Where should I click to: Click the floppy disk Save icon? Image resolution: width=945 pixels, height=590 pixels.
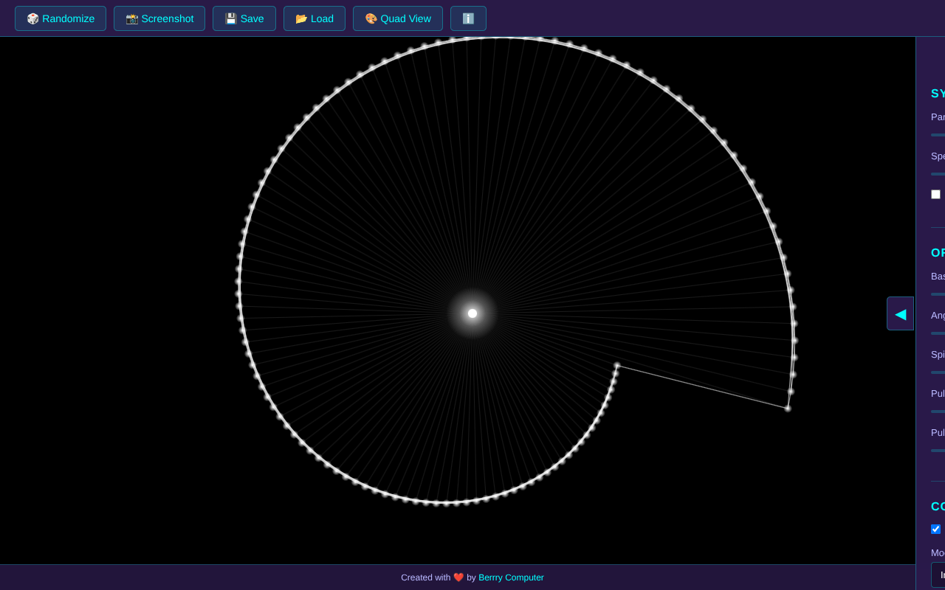click(230, 18)
